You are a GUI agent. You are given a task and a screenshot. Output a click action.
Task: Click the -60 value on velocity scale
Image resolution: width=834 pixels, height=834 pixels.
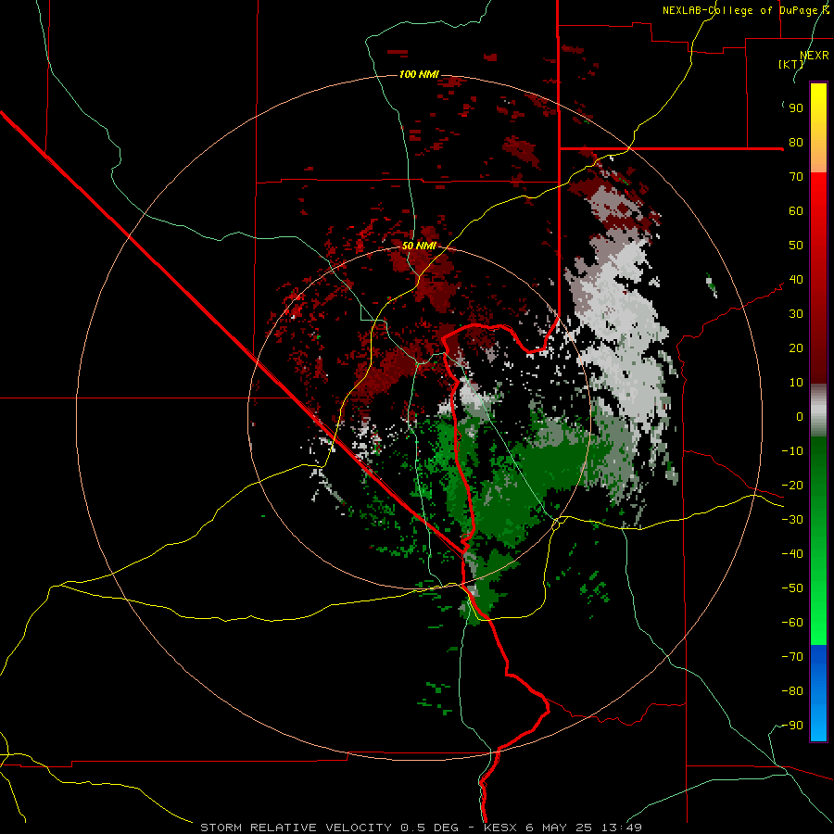pos(792,623)
